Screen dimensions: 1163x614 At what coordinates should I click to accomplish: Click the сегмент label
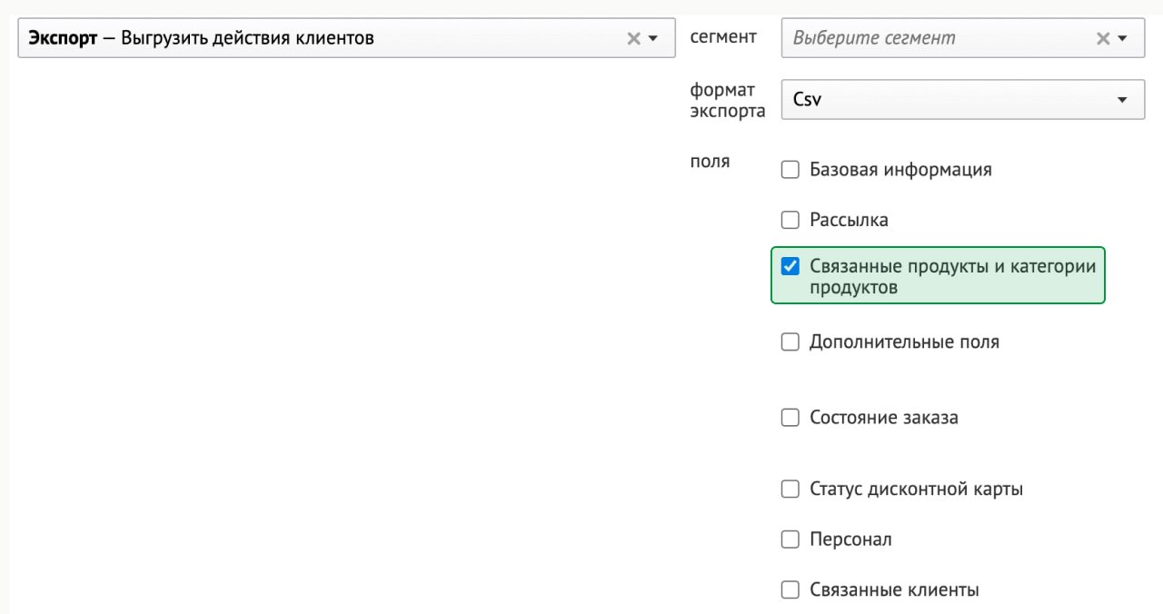click(x=723, y=37)
